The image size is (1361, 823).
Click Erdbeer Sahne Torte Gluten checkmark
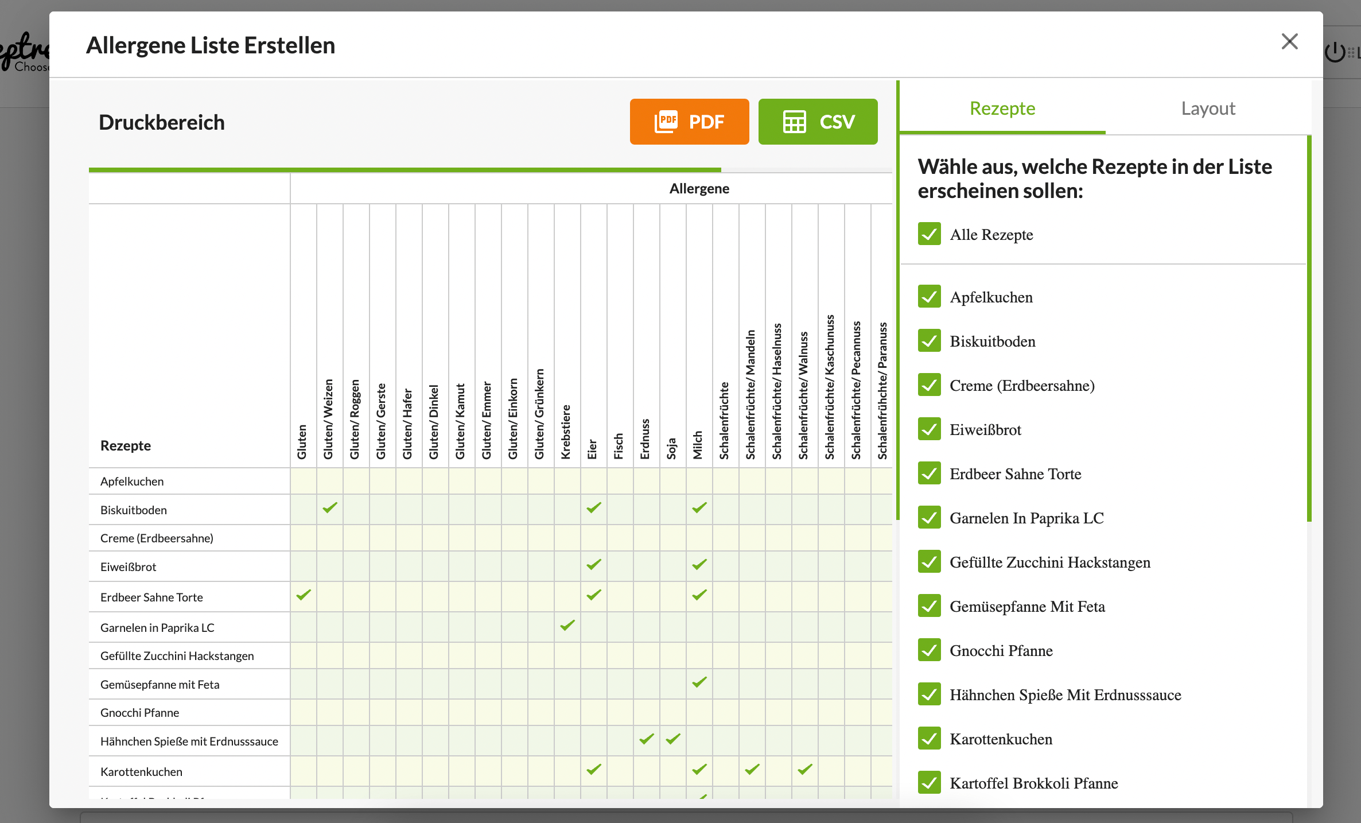pos(304,595)
